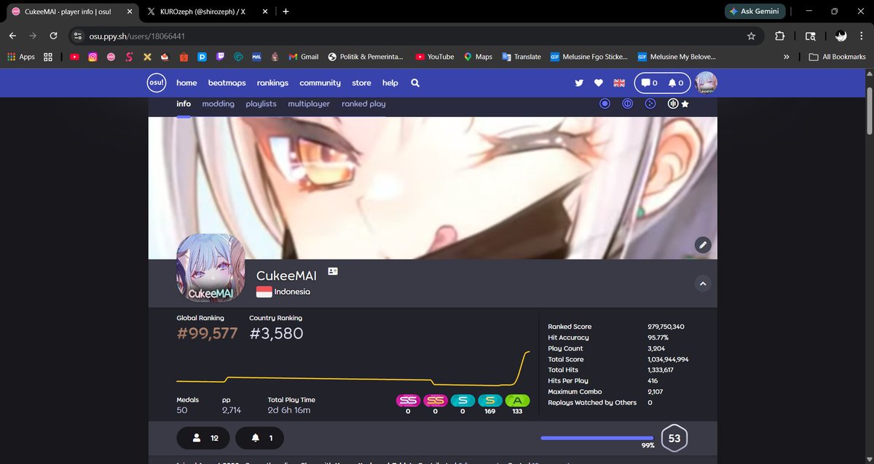Switch to osu!taiko game mode icon
This screenshot has width=874, height=464.
(627, 104)
